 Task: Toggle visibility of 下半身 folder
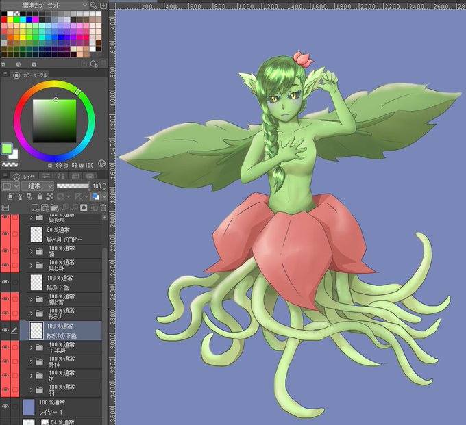[x=5, y=347]
